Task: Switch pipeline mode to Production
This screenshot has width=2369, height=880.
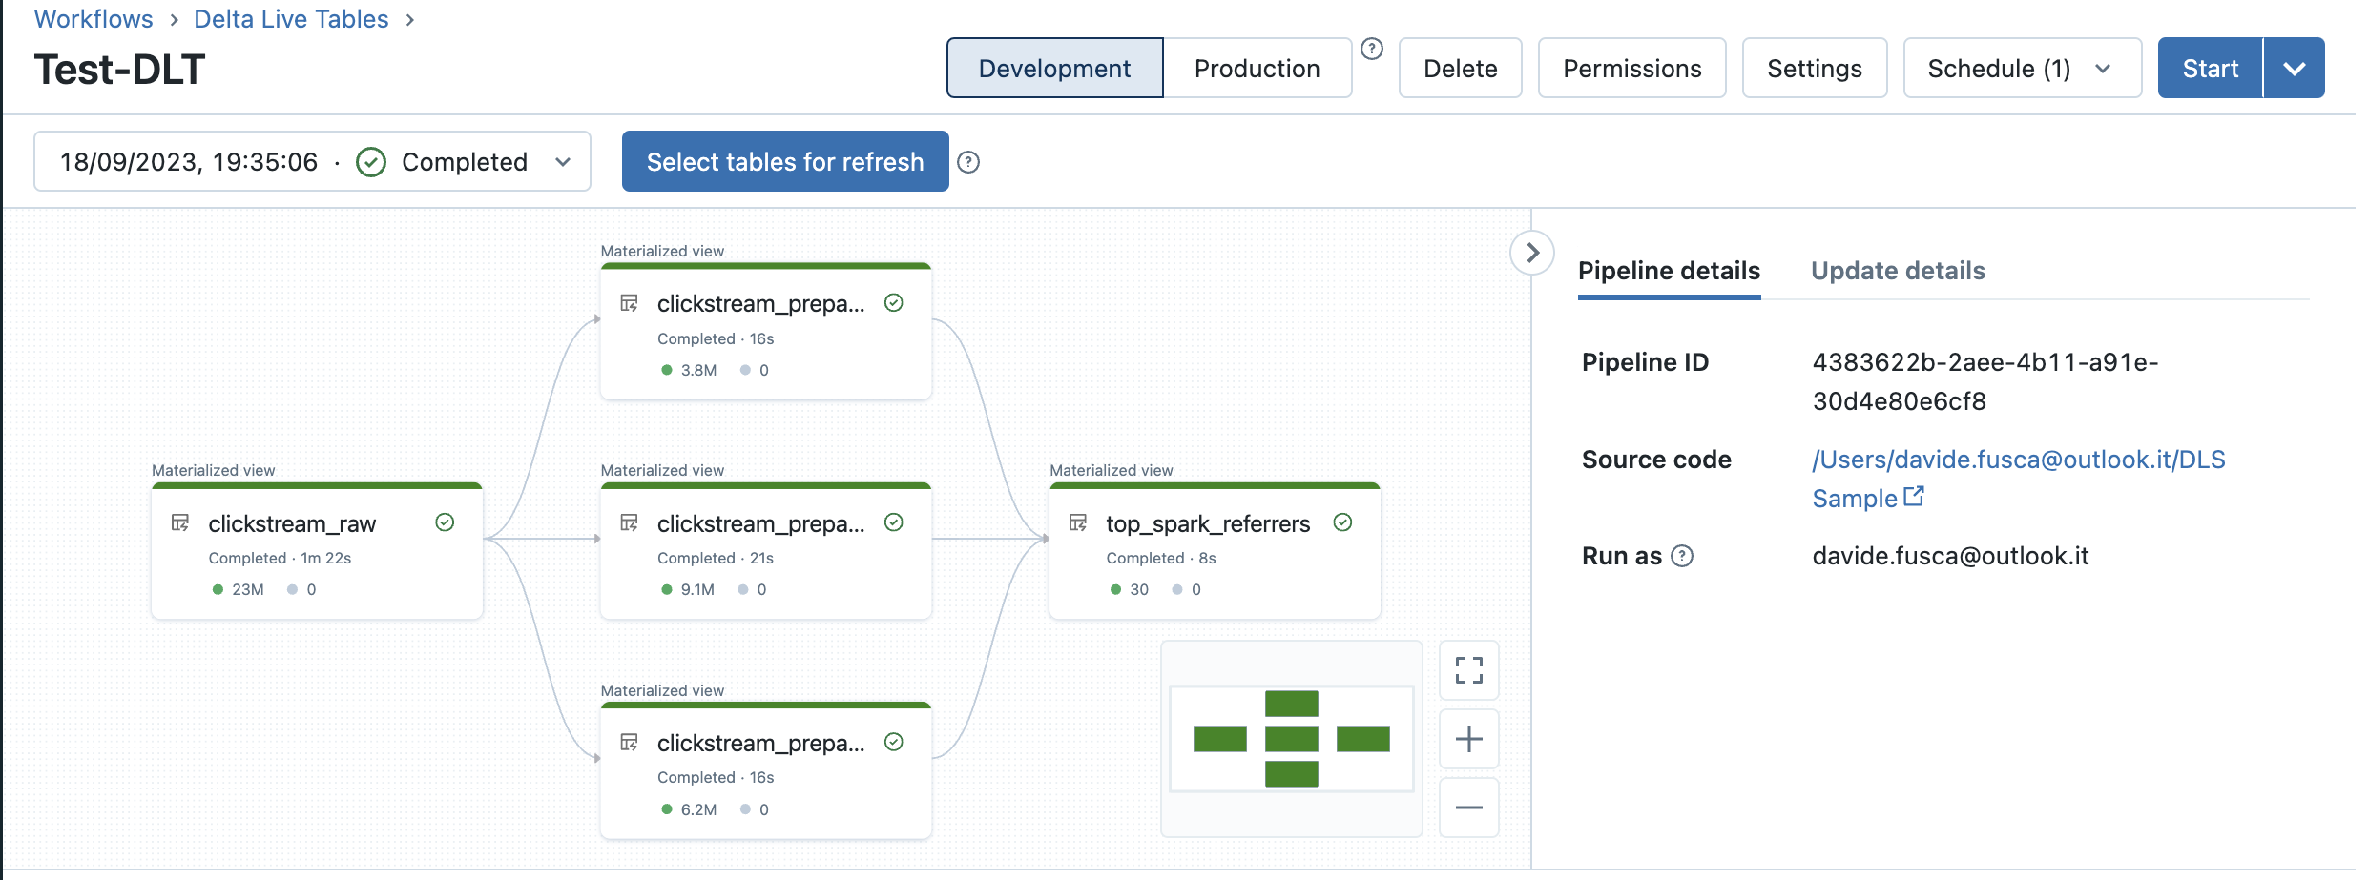Action: tap(1257, 69)
